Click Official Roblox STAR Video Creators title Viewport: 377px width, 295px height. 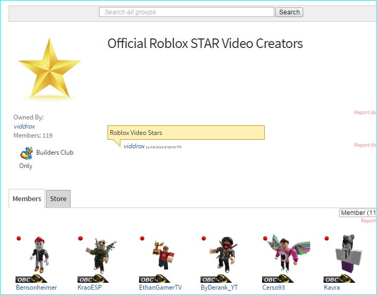coord(205,44)
